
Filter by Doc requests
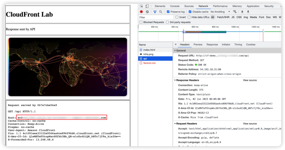pyautogui.click(x=268, y=17)
